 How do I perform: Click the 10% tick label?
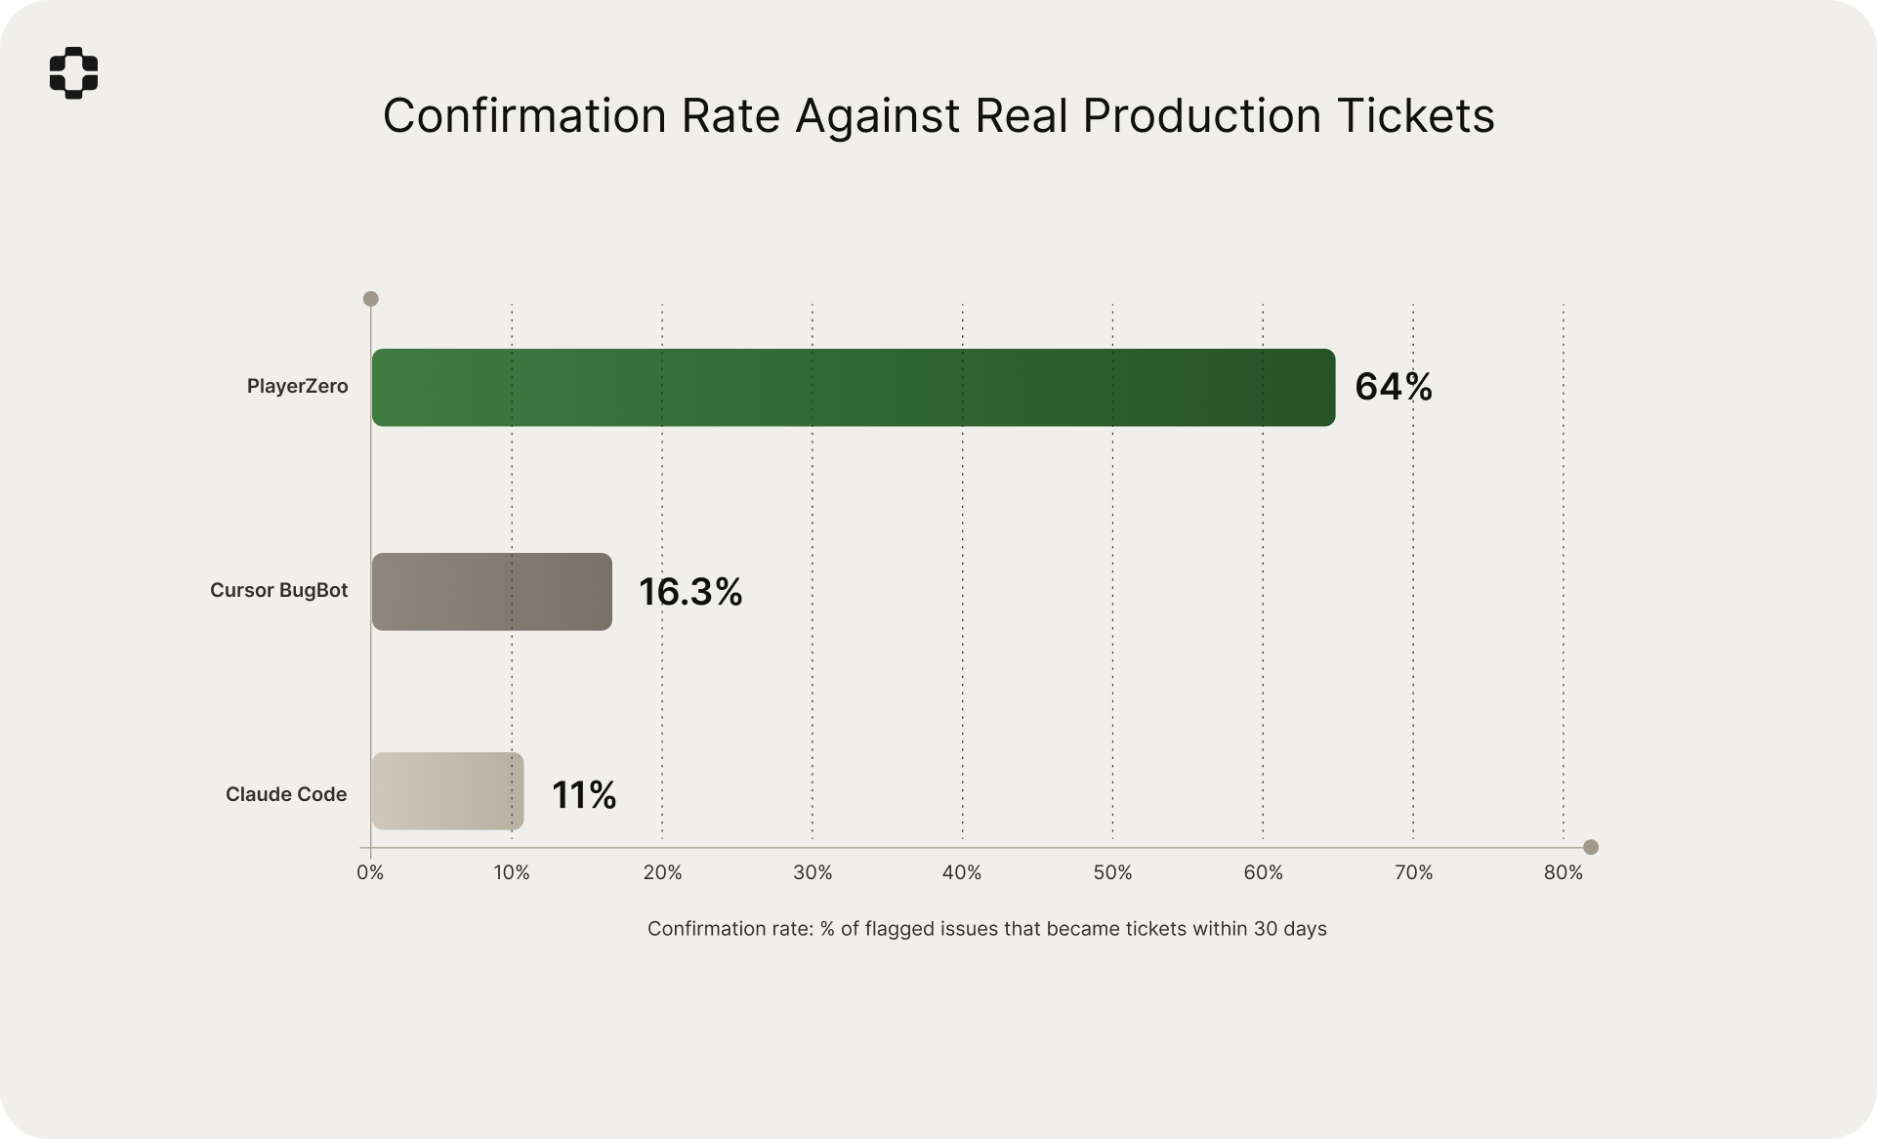[x=512, y=873]
